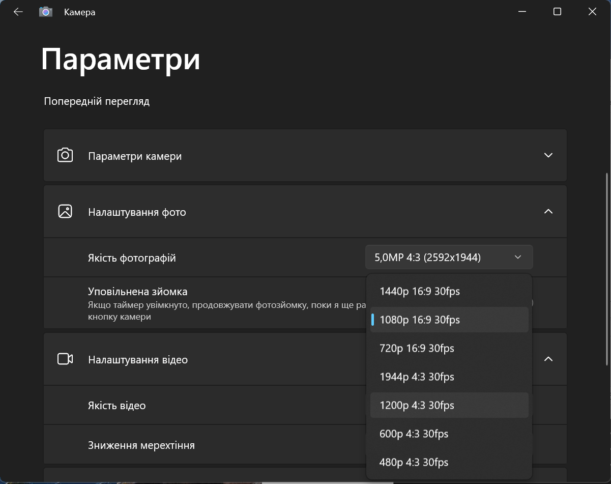Collapse the Налаштування відео section chevron

pyautogui.click(x=548, y=359)
